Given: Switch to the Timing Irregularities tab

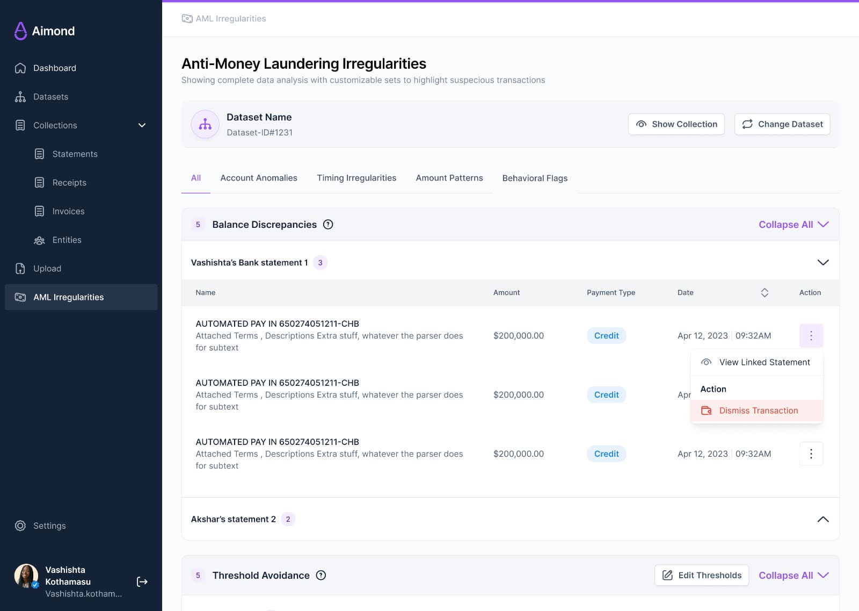Looking at the screenshot, I should click(356, 178).
